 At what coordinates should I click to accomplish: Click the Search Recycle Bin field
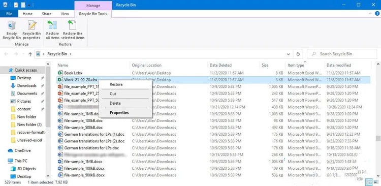tap(342, 54)
